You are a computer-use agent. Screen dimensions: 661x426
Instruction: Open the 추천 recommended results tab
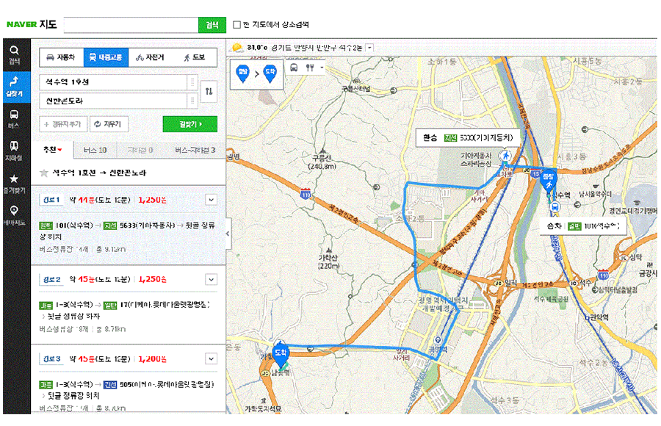52,150
